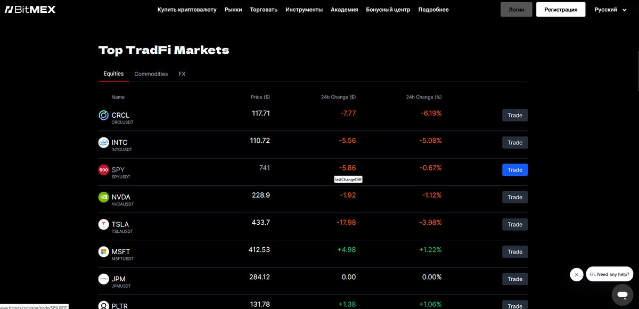
Task: Click the BitMEX logo
Action: [x=30, y=10]
